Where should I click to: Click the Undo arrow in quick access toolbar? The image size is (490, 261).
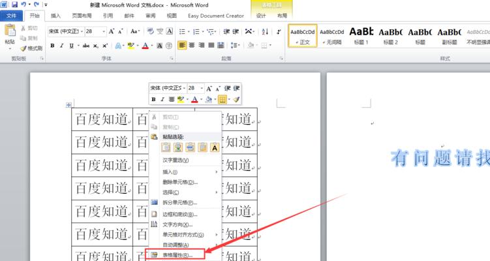click(x=23, y=5)
